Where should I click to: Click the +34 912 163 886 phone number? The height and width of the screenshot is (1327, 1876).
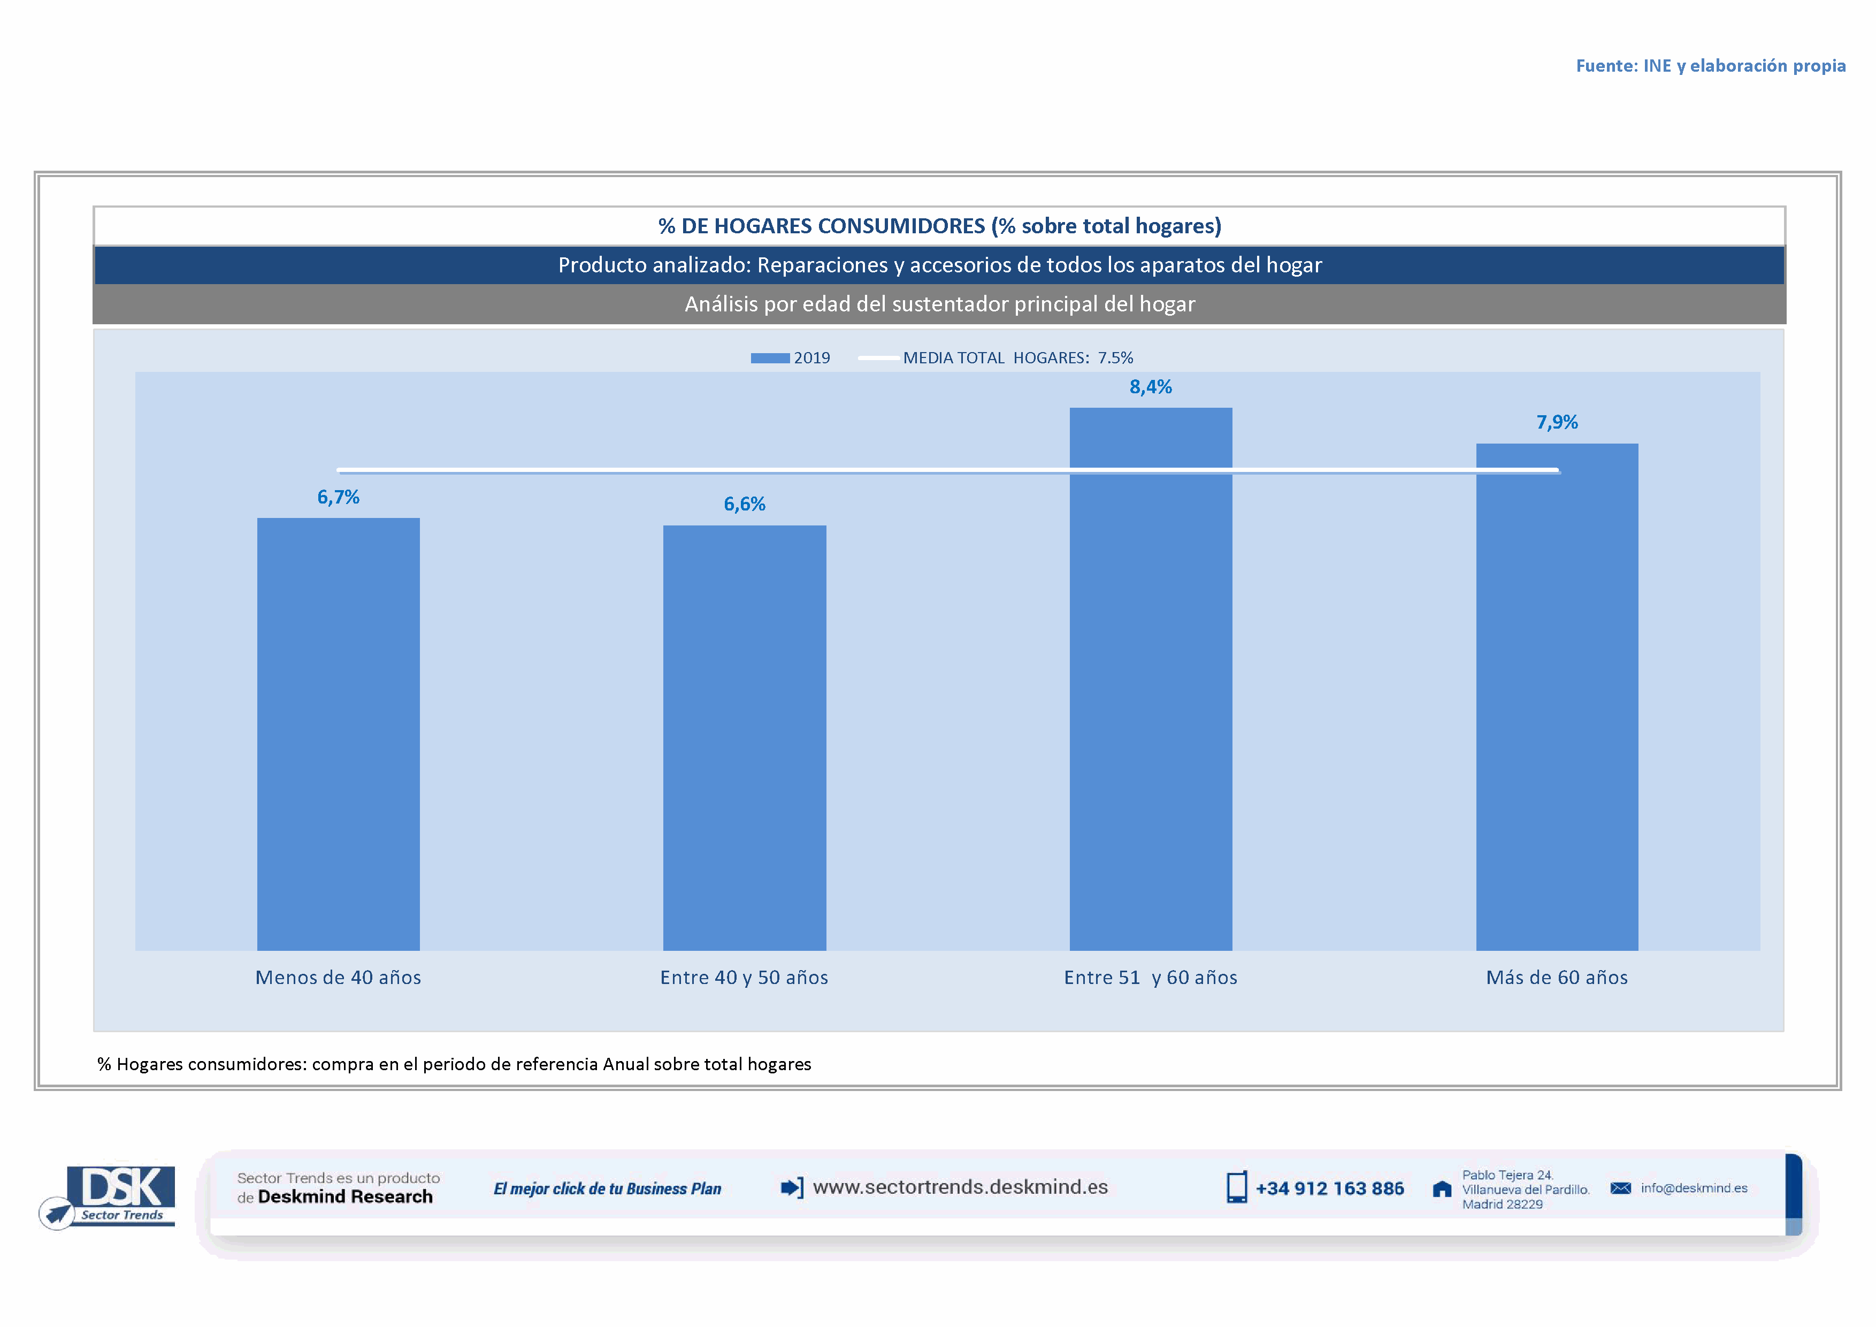pos(1329,1189)
